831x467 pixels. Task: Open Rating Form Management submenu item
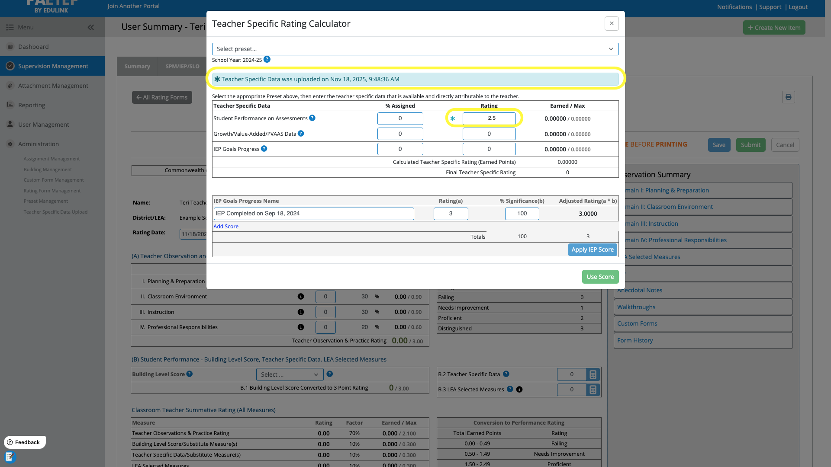[52, 191]
